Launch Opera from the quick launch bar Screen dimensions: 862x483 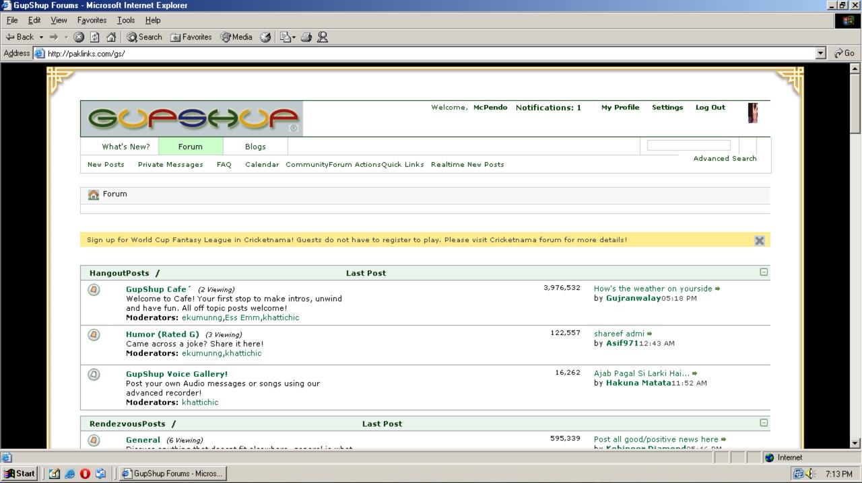pos(85,474)
